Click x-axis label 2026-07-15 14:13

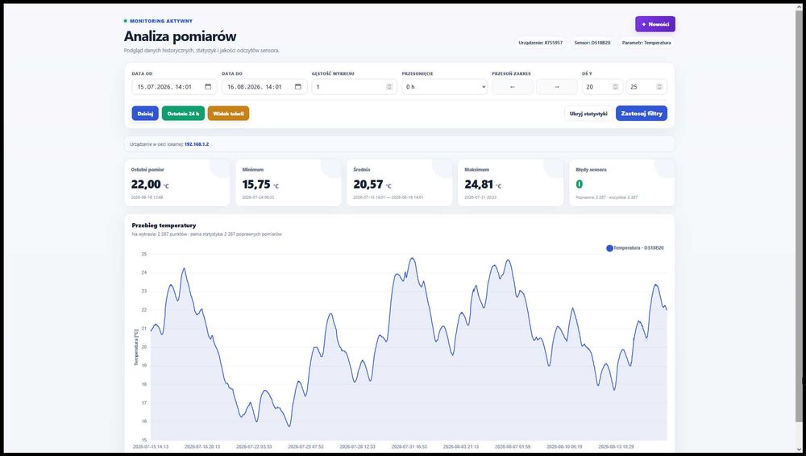point(151,447)
